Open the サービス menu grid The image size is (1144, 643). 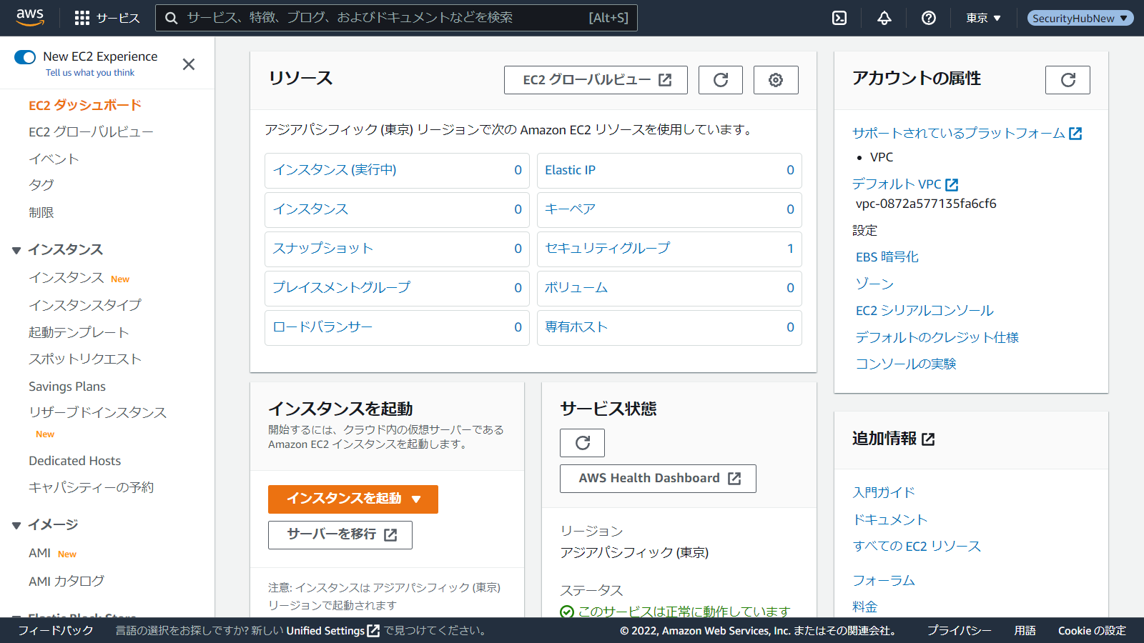point(107,18)
